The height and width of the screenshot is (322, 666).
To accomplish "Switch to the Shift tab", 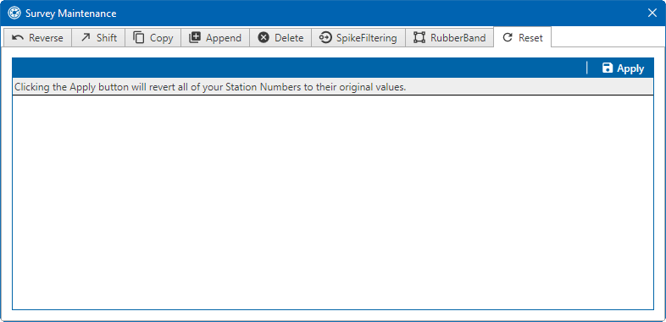I will pos(98,38).
